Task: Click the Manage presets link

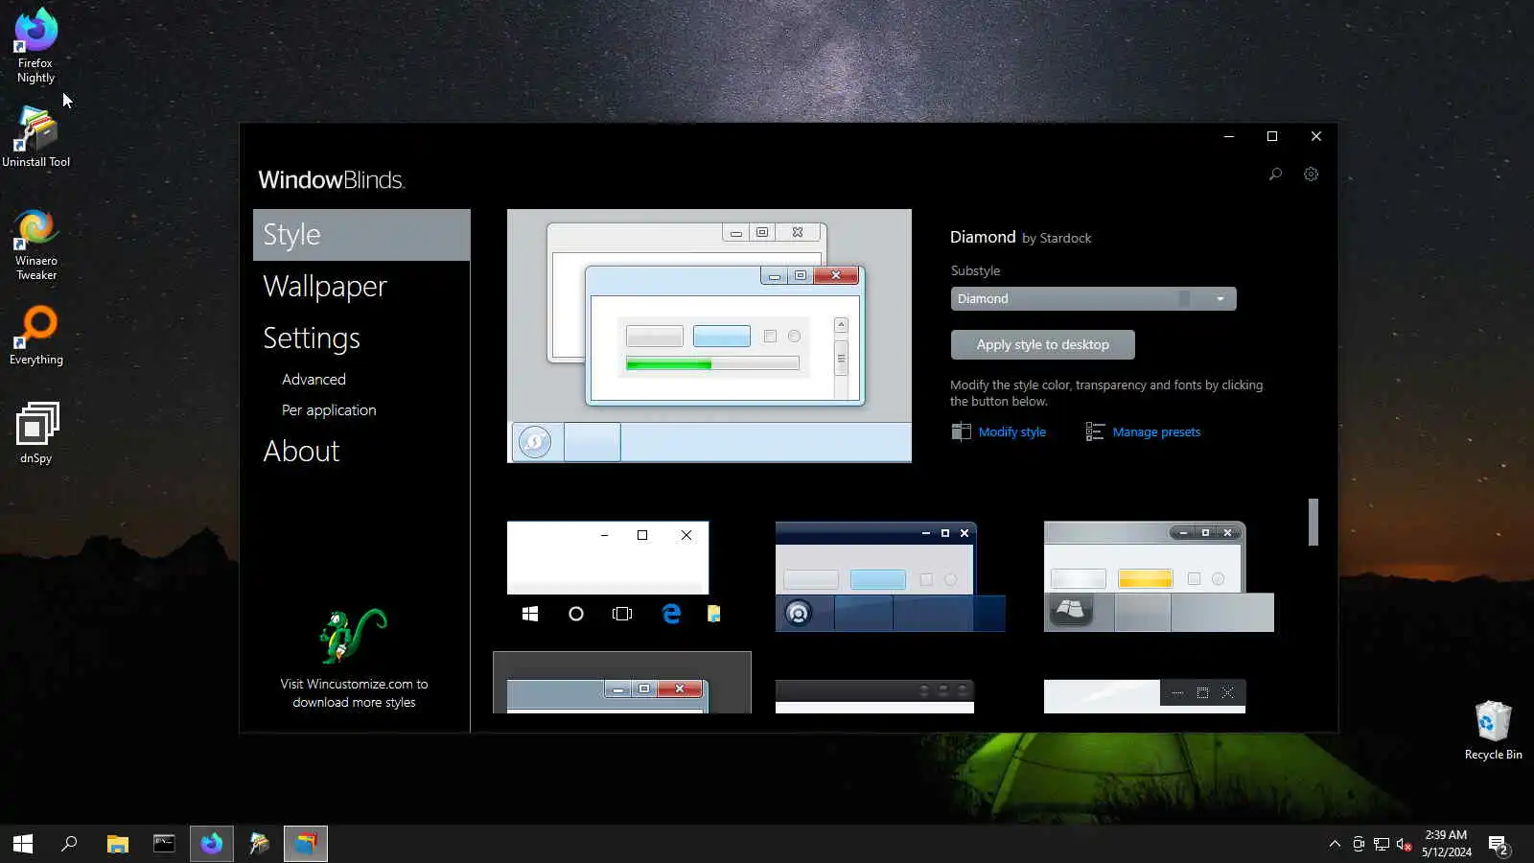Action: [x=1156, y=432]
